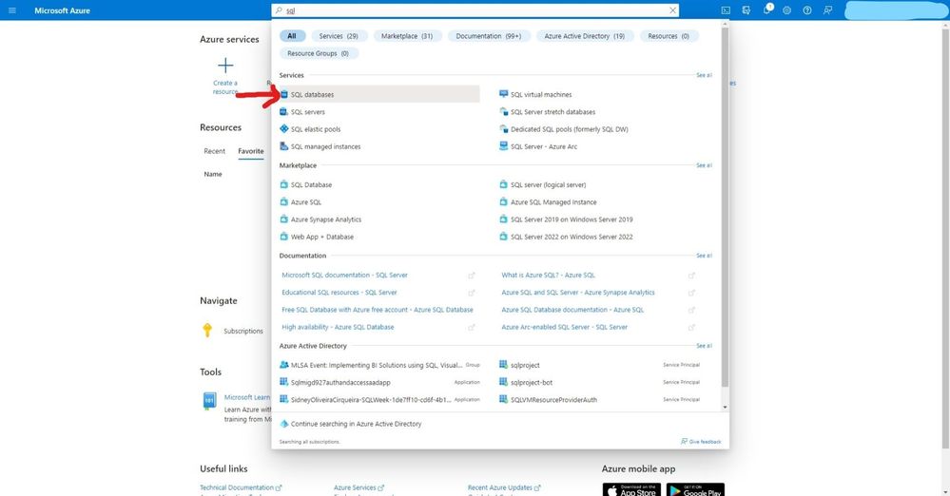The height and width of the screenshot is (496, 950).
Task: Click the search field containing sql
Action: tap(475, 10)
